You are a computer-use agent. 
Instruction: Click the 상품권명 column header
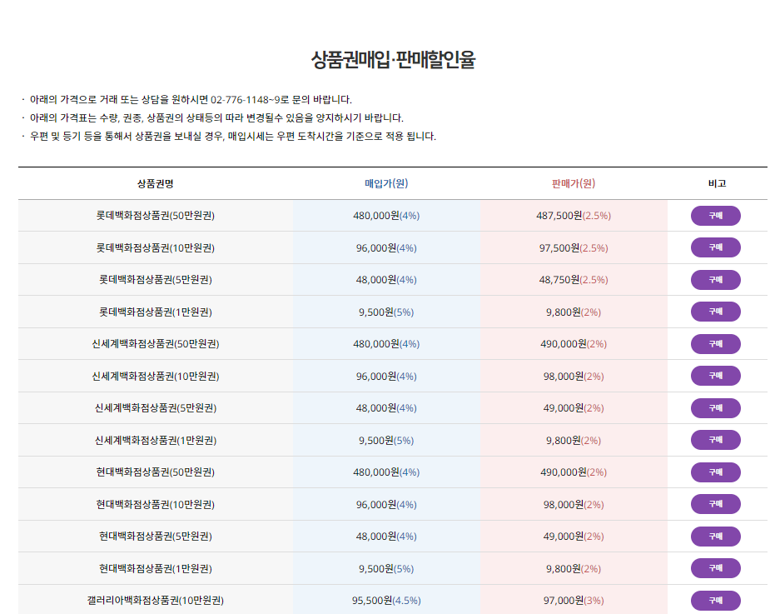click(155, 183)
